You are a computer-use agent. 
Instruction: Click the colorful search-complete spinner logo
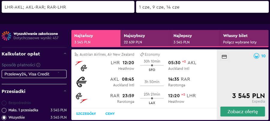pos(6,36)
